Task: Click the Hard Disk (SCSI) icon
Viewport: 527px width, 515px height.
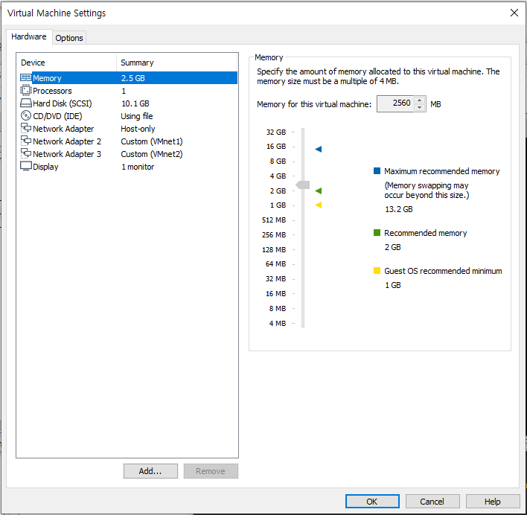Action: 25,103
